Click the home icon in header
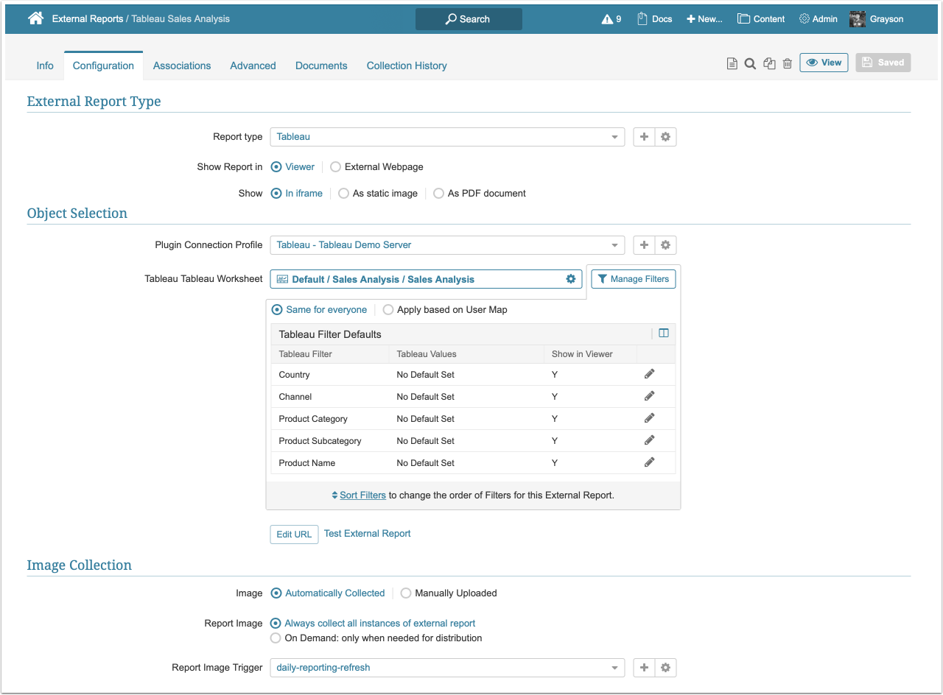 35,18
